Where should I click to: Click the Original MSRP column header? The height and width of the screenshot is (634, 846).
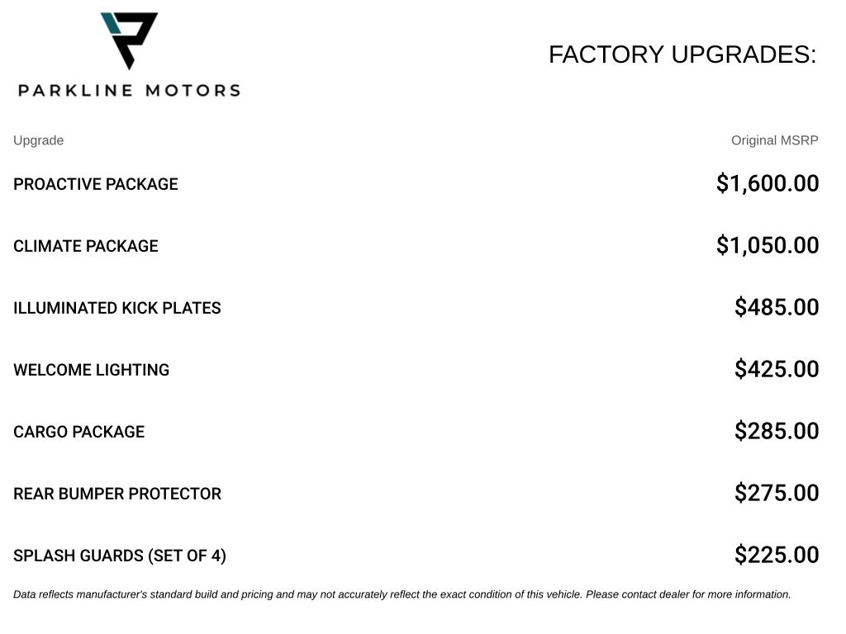(774, 140)
